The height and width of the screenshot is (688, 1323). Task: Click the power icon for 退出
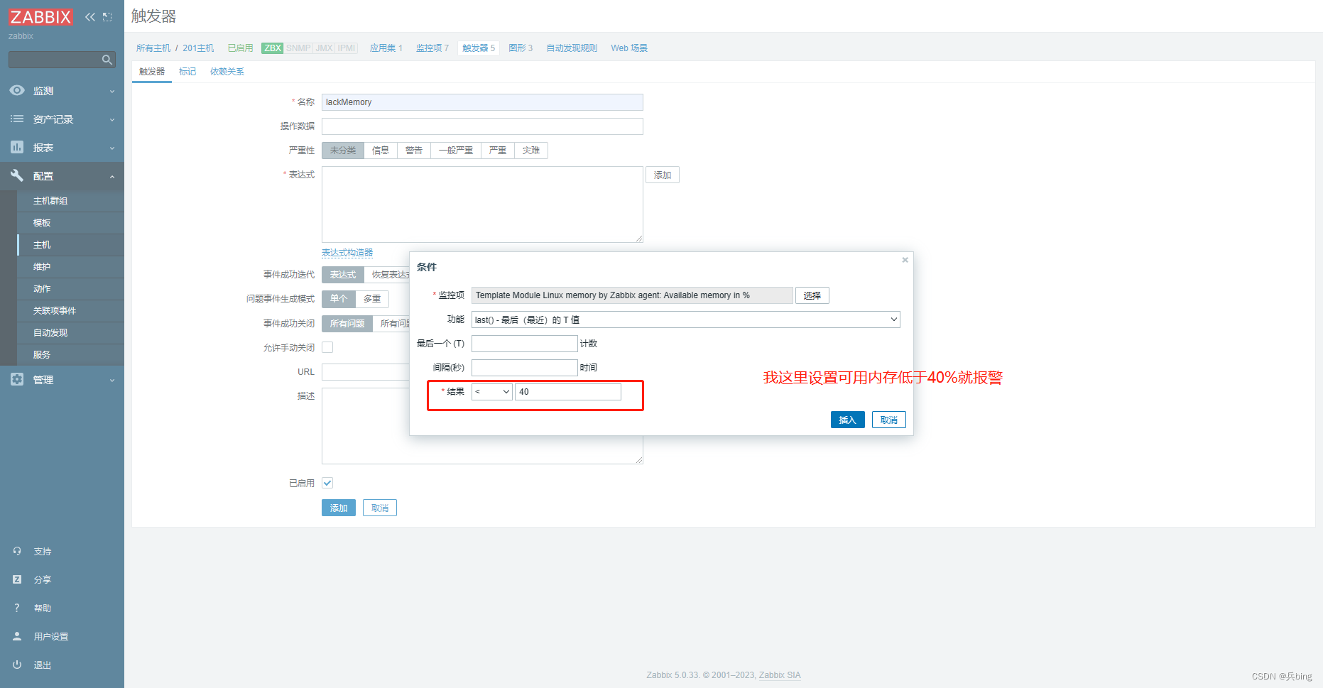[17, 665]
